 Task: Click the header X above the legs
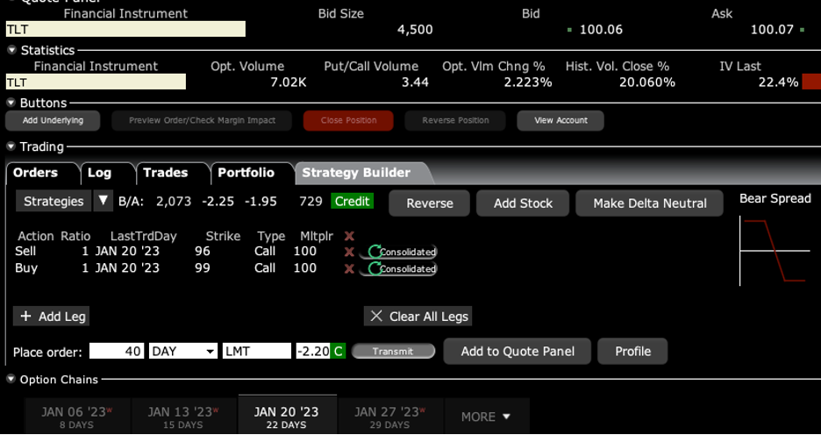click(349, 236)
